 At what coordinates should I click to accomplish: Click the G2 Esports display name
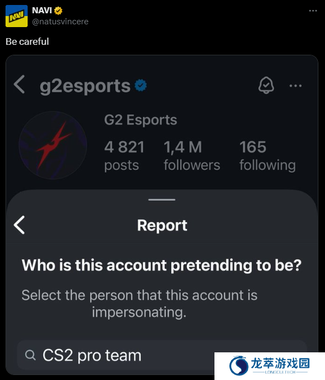coord(140,119)
